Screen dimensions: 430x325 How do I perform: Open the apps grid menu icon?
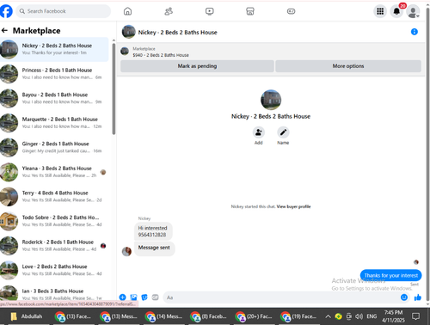tap(380, 11)
